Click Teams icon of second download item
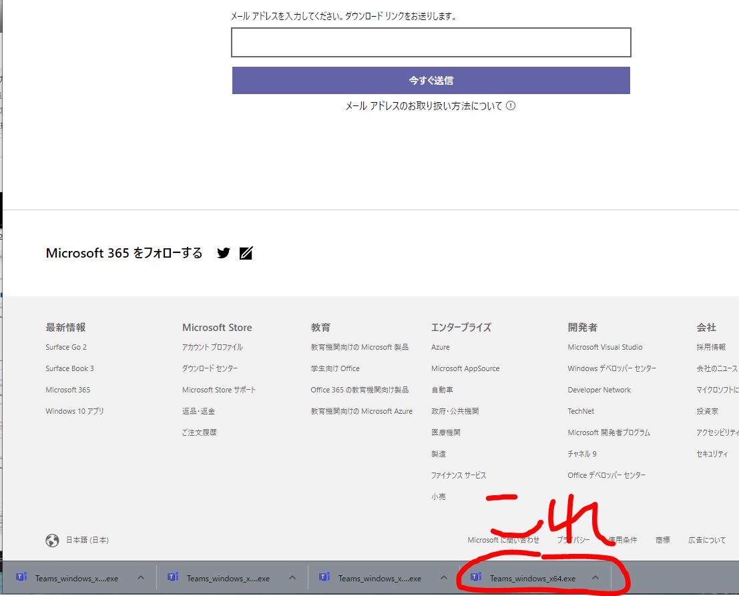Viewport: 739px width, 596px height. (173, 577)
